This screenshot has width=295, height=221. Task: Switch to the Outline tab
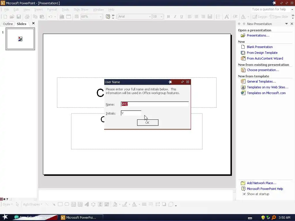pyautogui.click(x=8, y=24)
